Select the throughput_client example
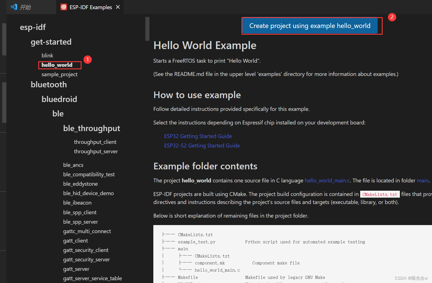 (x=95, y=142)
